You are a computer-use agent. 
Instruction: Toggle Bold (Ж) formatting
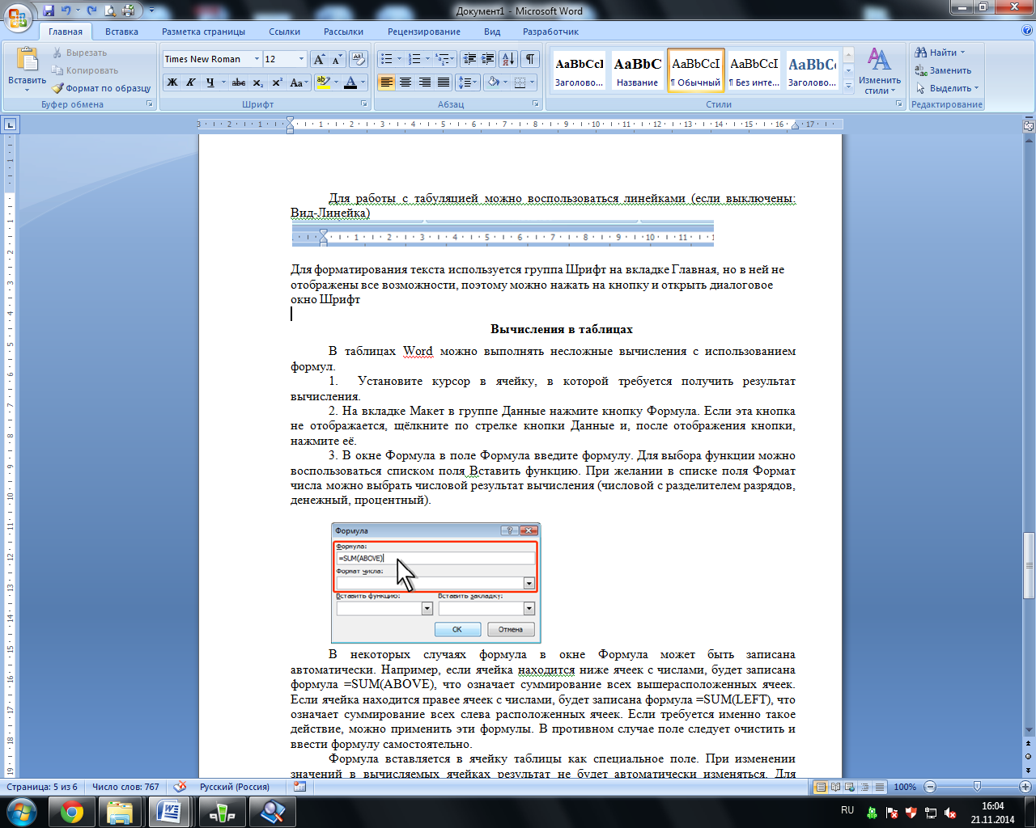point(172,82)
